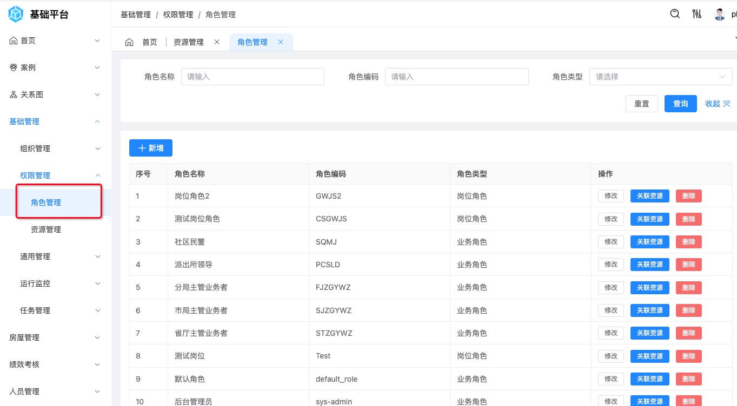Close the 角色管理 tab with its X
The width and height of the screenshot is (737, 406).
(281, 42)
